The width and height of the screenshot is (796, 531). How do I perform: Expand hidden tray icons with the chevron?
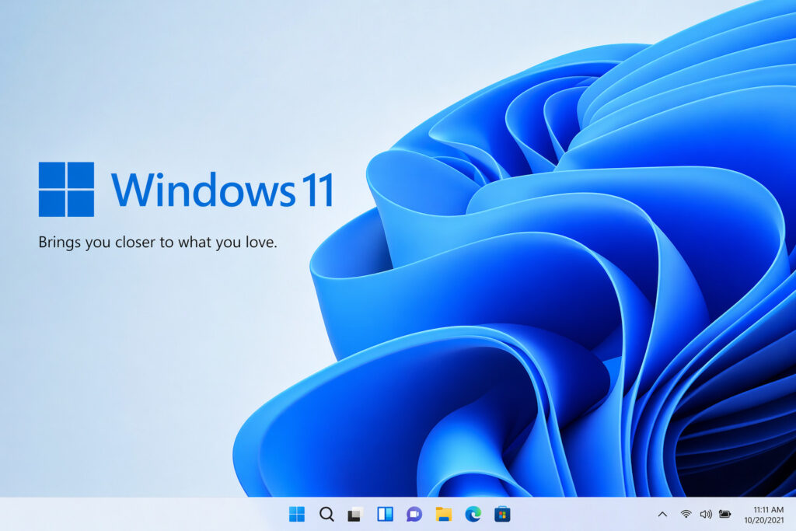coord(662,514)
